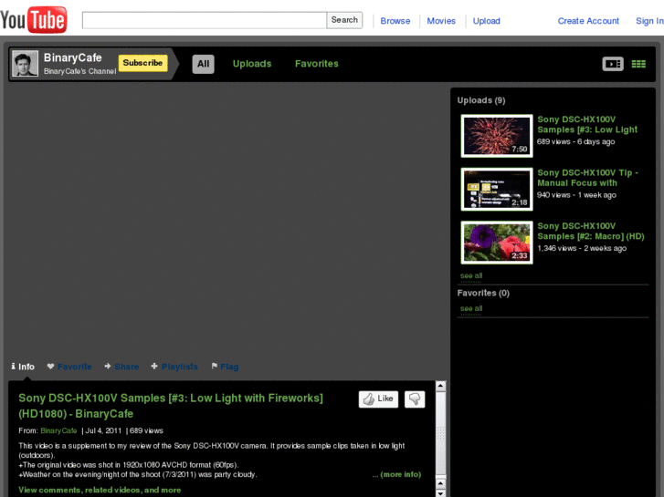Screen dimensions: 664x497
Task: Open the YouTube logo home link
Action: point(34,19)
